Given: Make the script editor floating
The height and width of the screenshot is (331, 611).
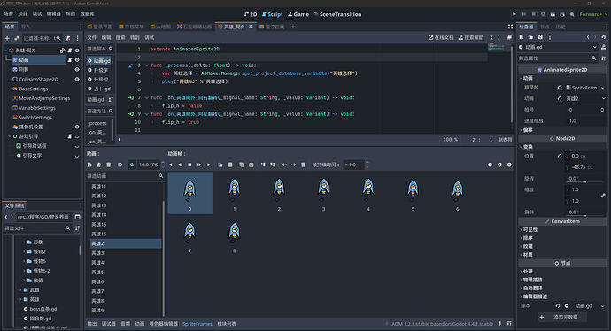Looking at the screenshot, I should pyautogui.click(x=509, y=38).
